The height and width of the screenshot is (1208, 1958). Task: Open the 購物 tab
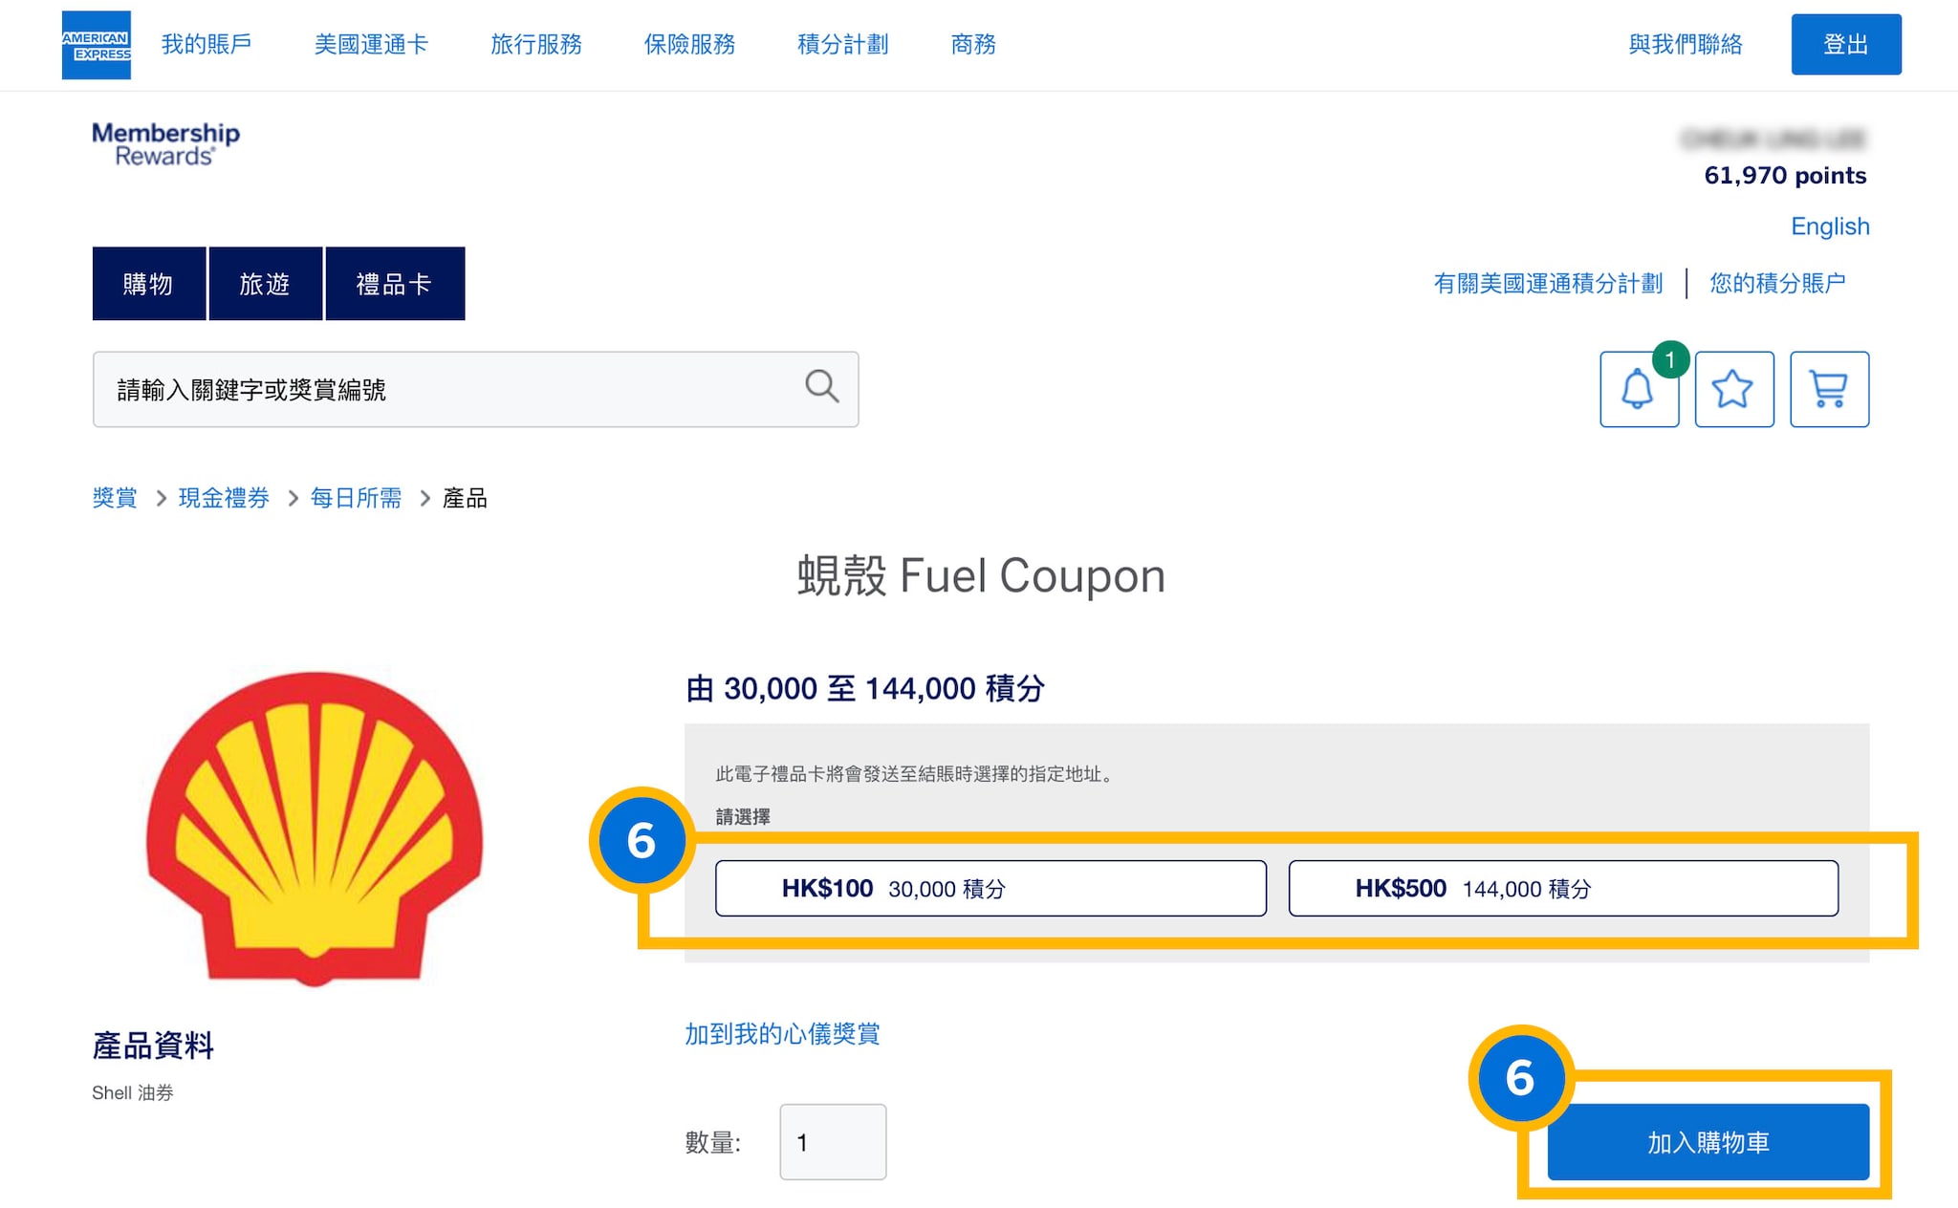(x=148, y=284)
